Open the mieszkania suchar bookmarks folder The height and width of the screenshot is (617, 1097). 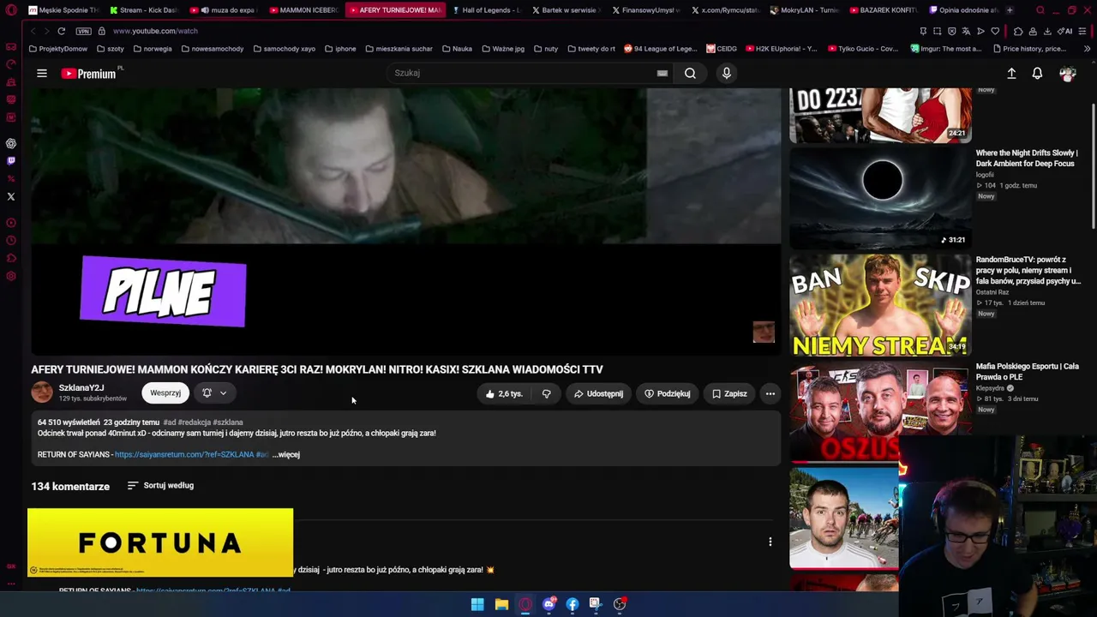[398, 49]
